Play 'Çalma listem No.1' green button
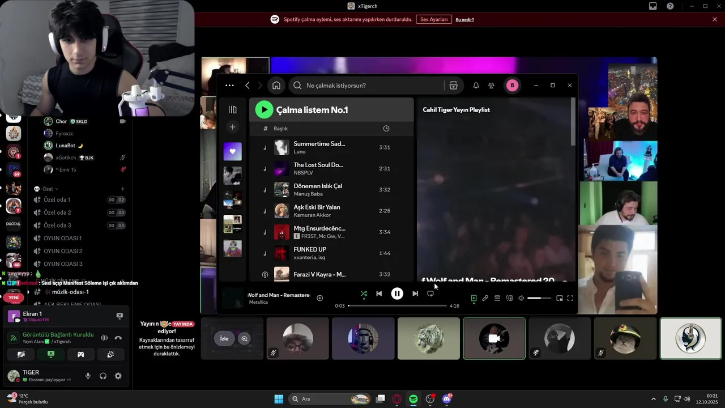 tap(264, 109)
